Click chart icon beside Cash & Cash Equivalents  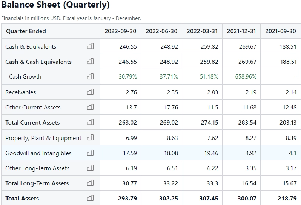click(90, 62)
